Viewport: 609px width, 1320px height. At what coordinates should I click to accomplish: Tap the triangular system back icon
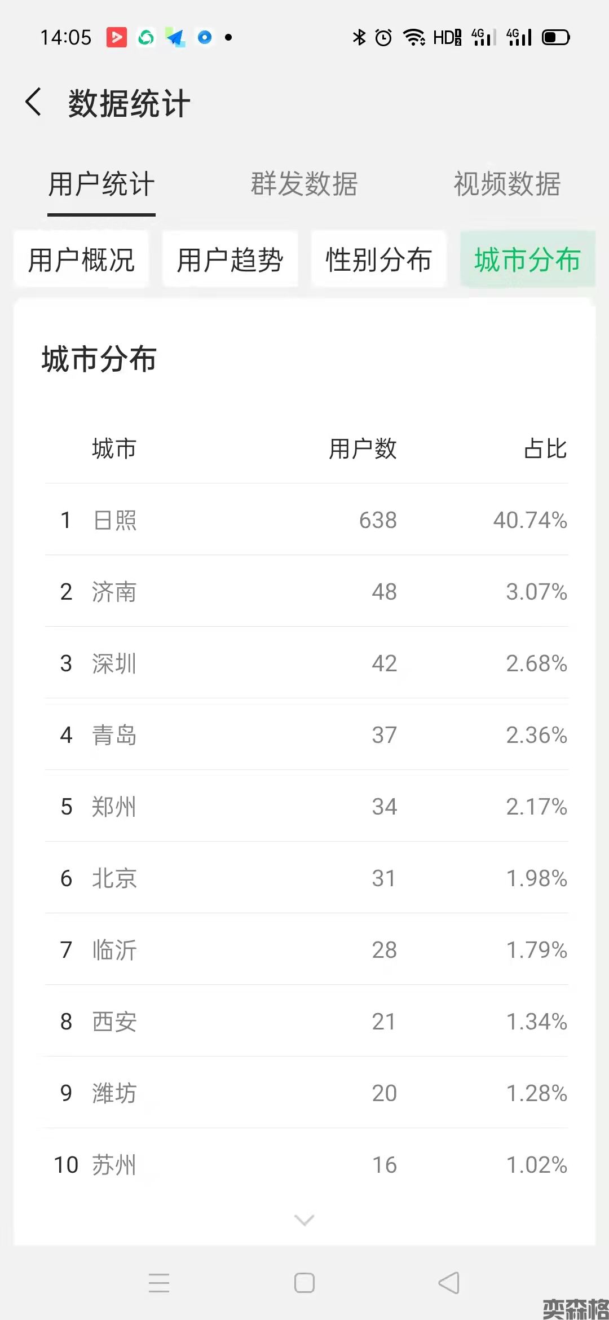pos(449,1282)
